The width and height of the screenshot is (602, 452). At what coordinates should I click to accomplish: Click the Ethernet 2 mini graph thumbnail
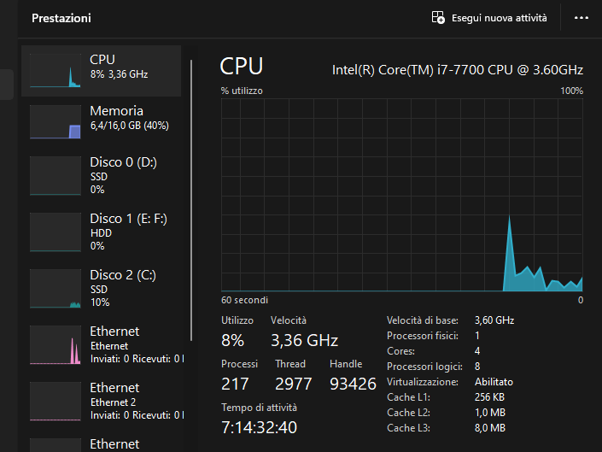56,402
